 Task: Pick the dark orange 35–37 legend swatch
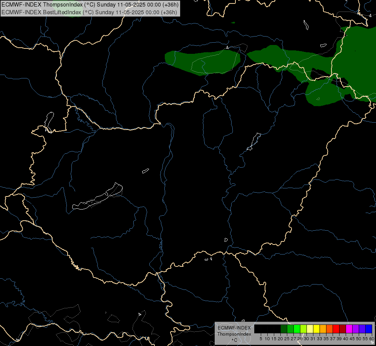point(330,329)
